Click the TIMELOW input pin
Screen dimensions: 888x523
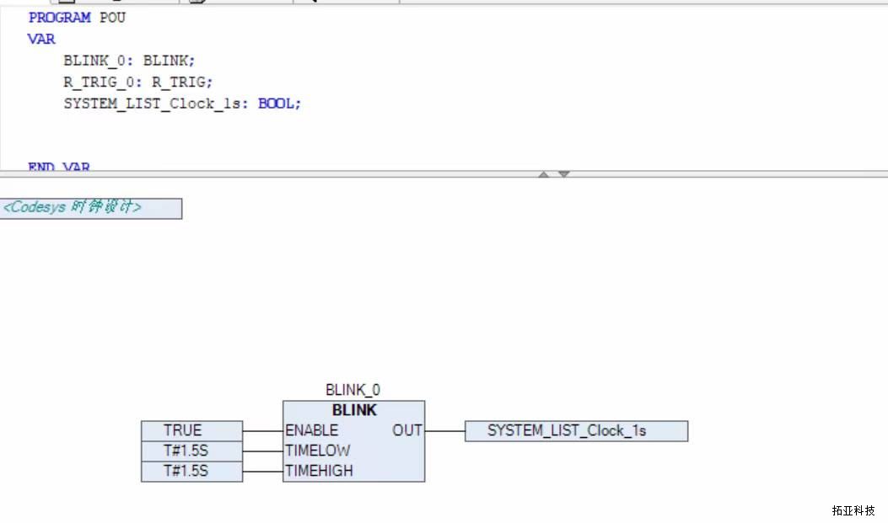click(317, 451)
